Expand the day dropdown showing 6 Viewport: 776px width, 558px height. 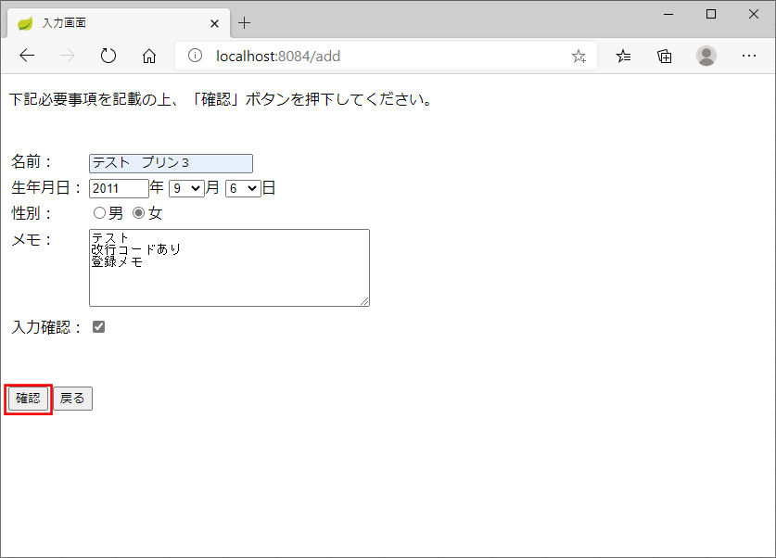click(242, 188)
